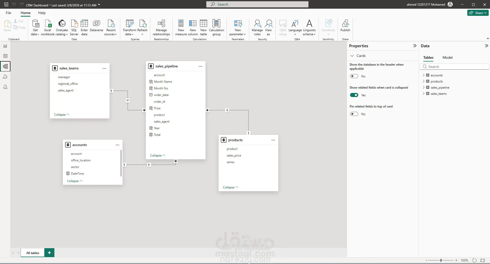Collapse the Properties pane

click(x=415, y=46)
